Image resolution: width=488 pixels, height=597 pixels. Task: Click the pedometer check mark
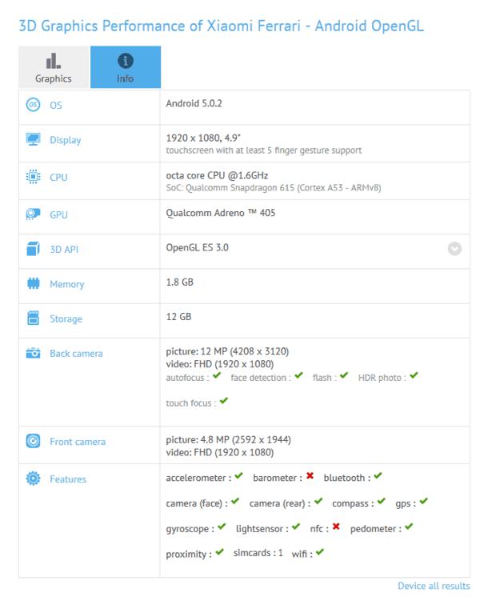[x=409, y=527]
